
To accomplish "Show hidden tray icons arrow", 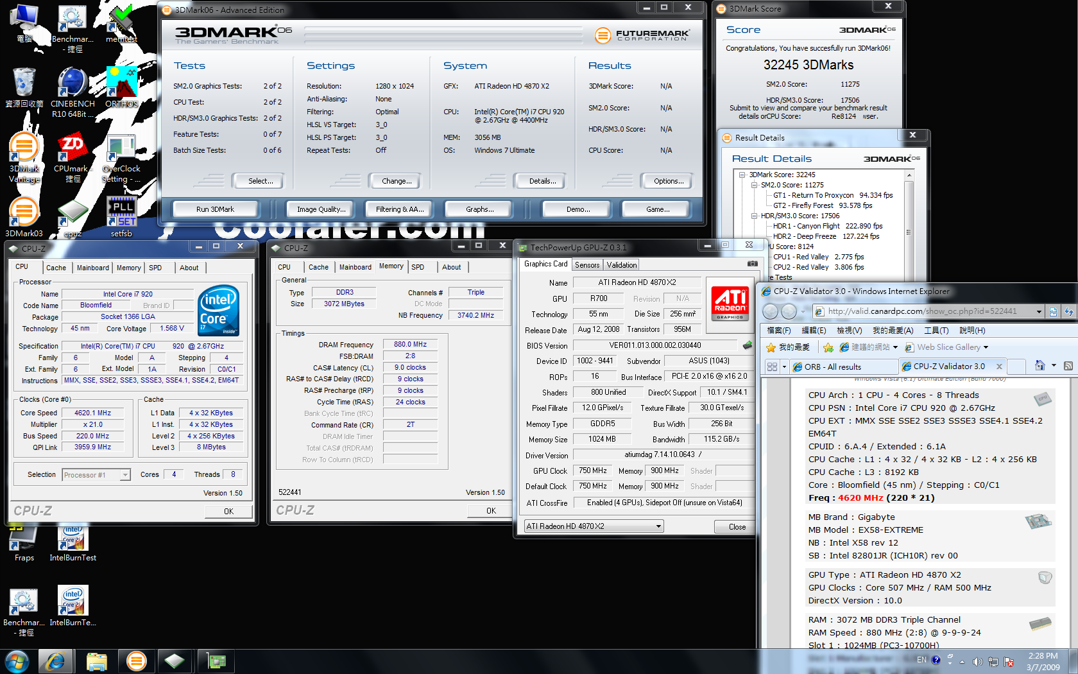I will pyautogui.click(x=962, y=662).
